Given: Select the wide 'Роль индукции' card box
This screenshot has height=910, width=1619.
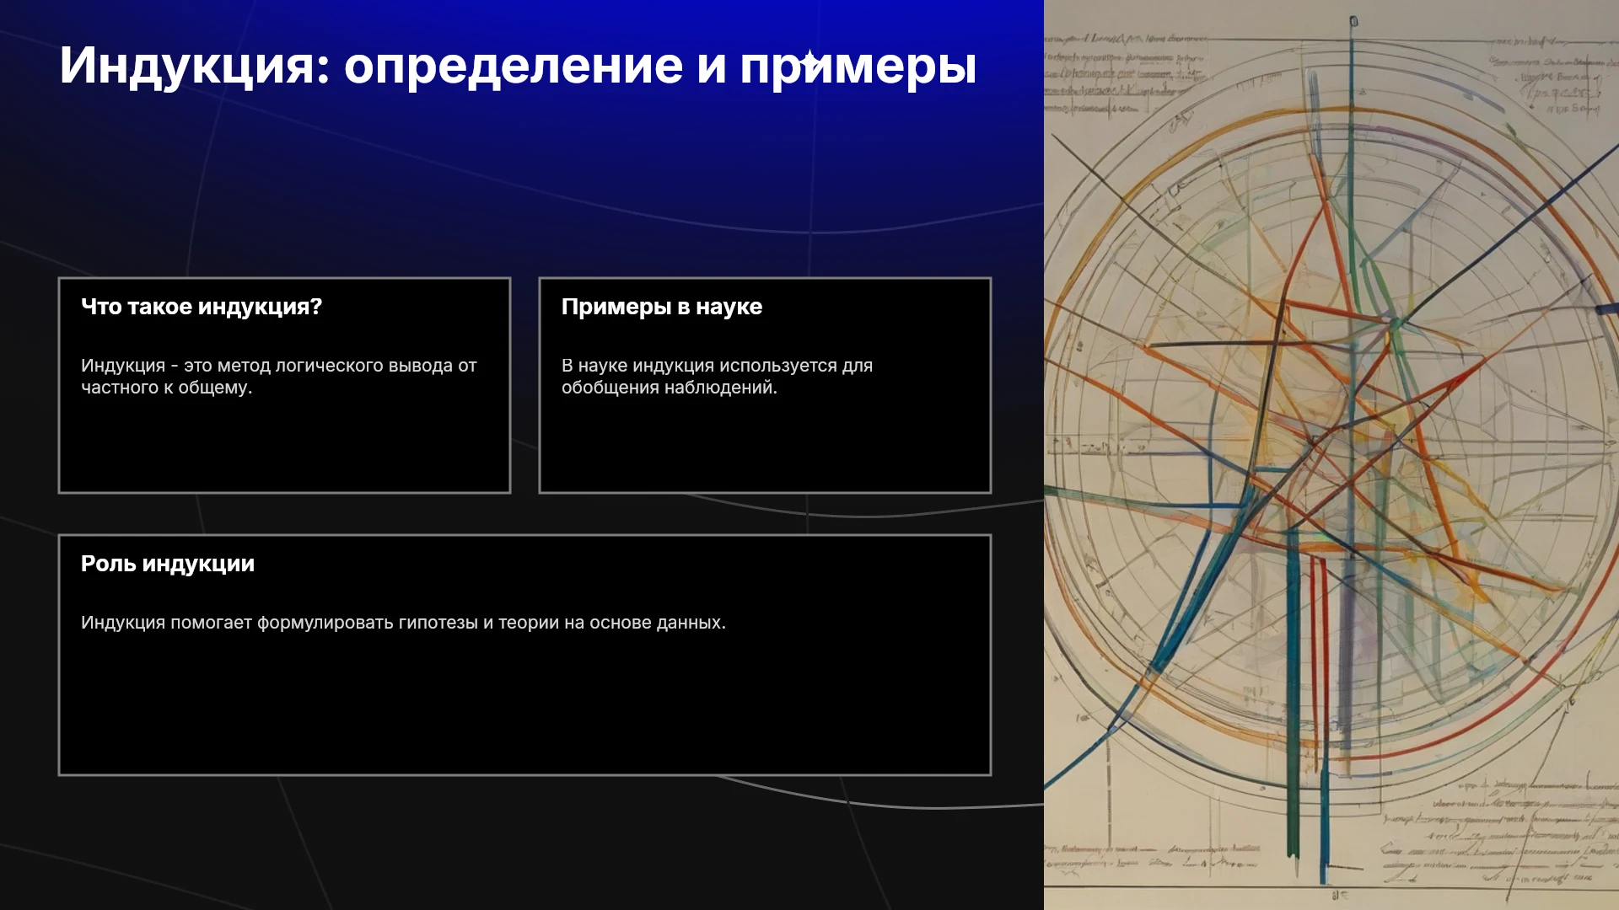Looking at the screenshot, I should tap(524, 655).
